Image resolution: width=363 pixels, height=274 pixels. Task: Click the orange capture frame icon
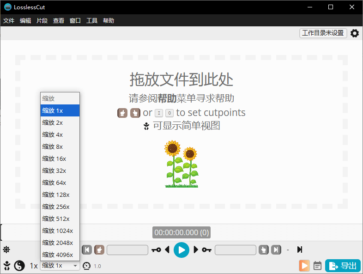(x=304, y=266)
